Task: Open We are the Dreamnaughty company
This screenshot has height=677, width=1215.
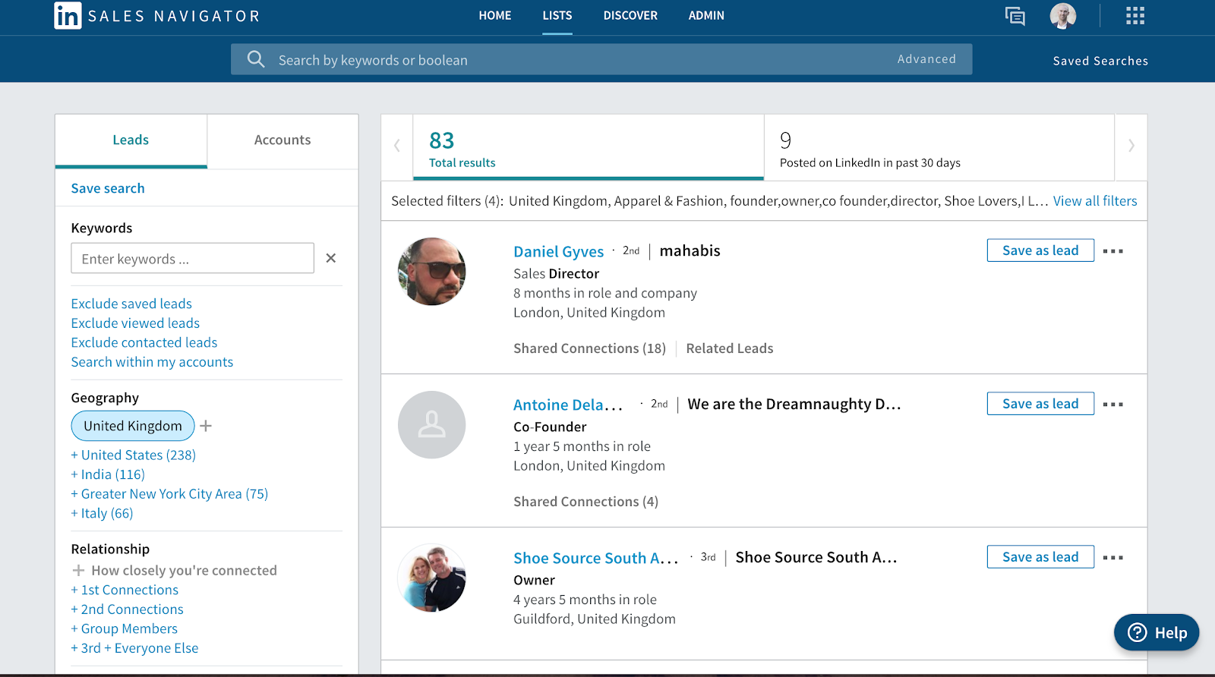Action: pyautogui.click(x=794, y=405)
